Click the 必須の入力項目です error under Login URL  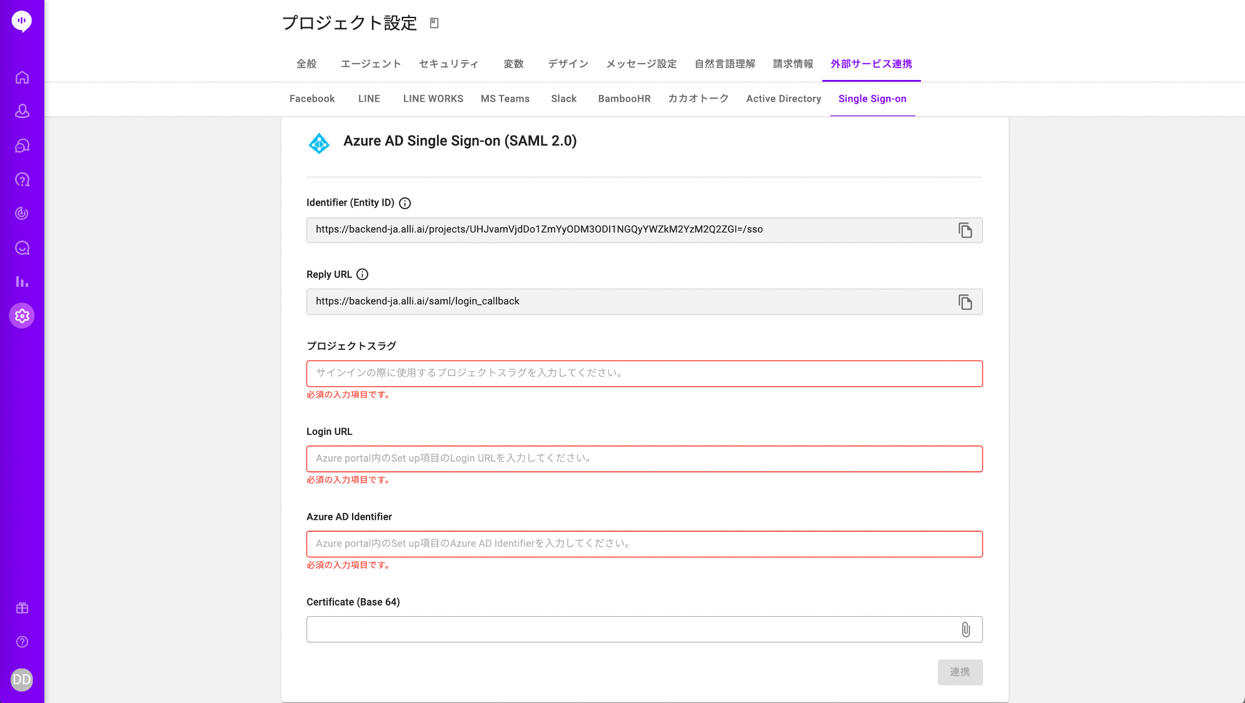click(349, 480)
